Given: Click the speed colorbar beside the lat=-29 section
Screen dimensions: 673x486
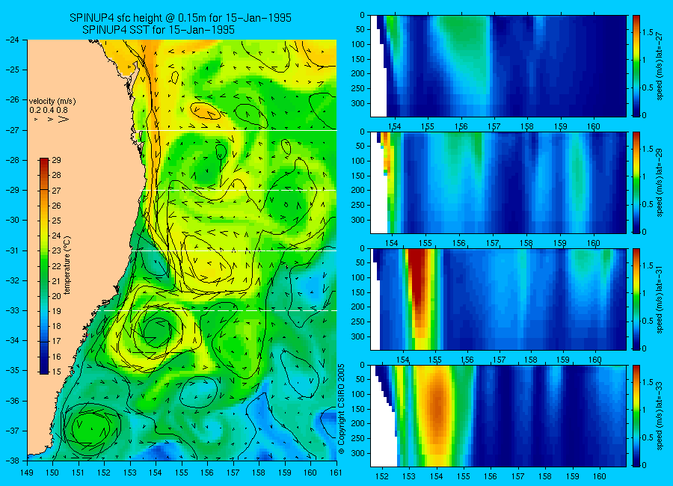Looking at the screenshot, I should (636, 182).
